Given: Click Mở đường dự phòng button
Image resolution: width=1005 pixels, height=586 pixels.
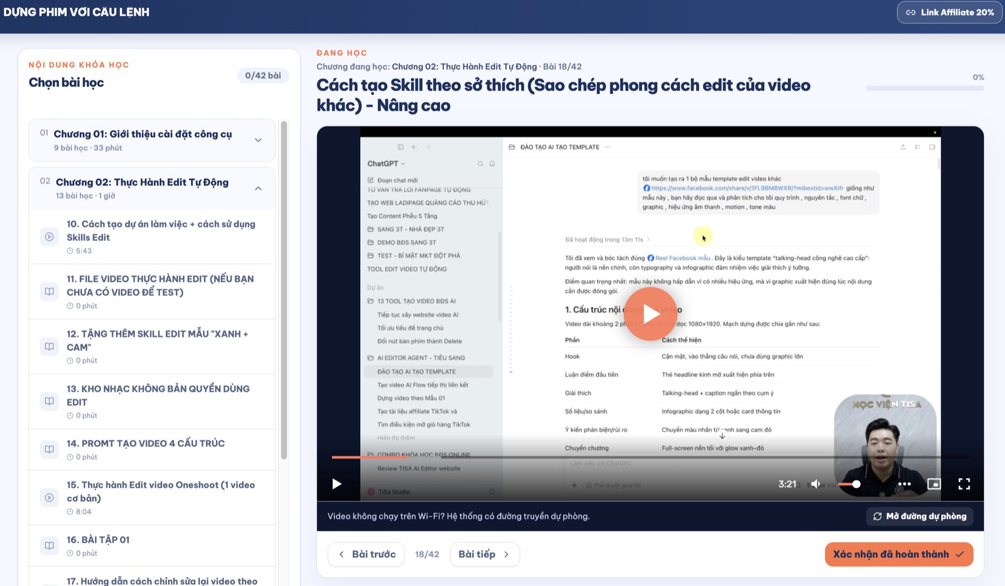Looking at the screenshot, I should coord(920,516).
